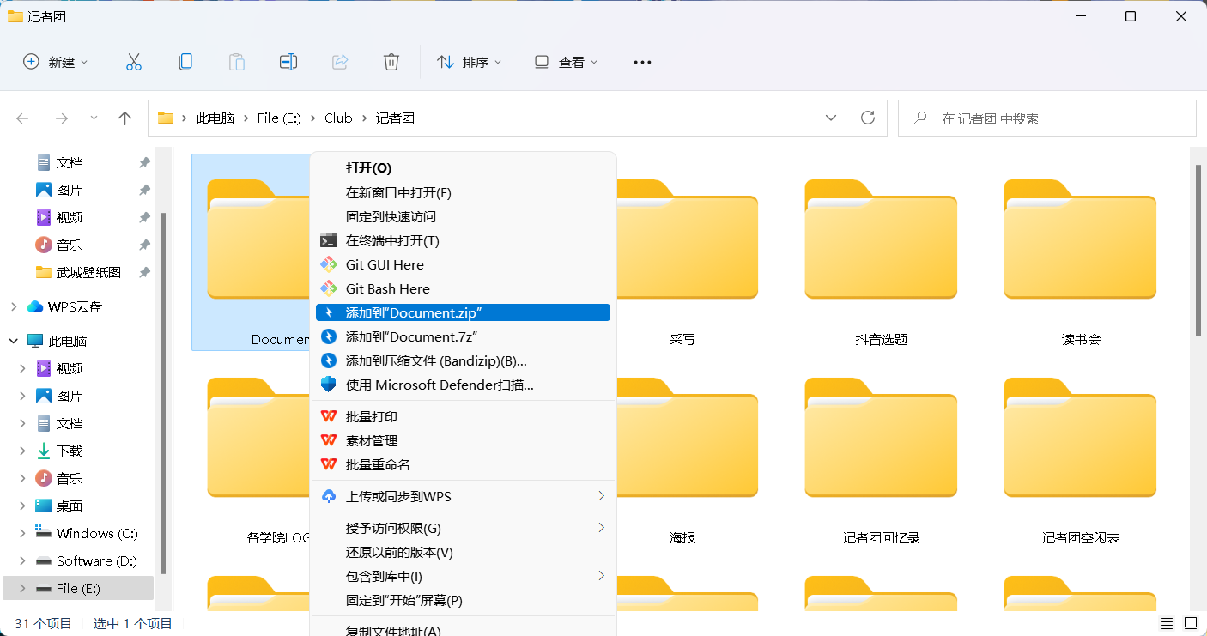Click the Club breadcrumb in the address bar
This screenshot has width=1207, height=636.
[x=338, y=118]
